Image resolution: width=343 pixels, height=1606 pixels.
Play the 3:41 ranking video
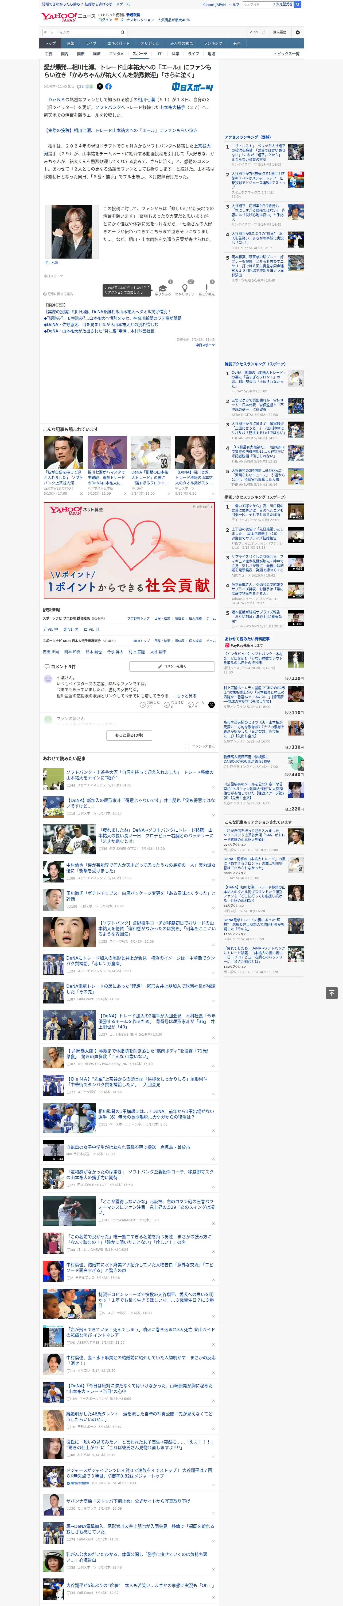296,618
